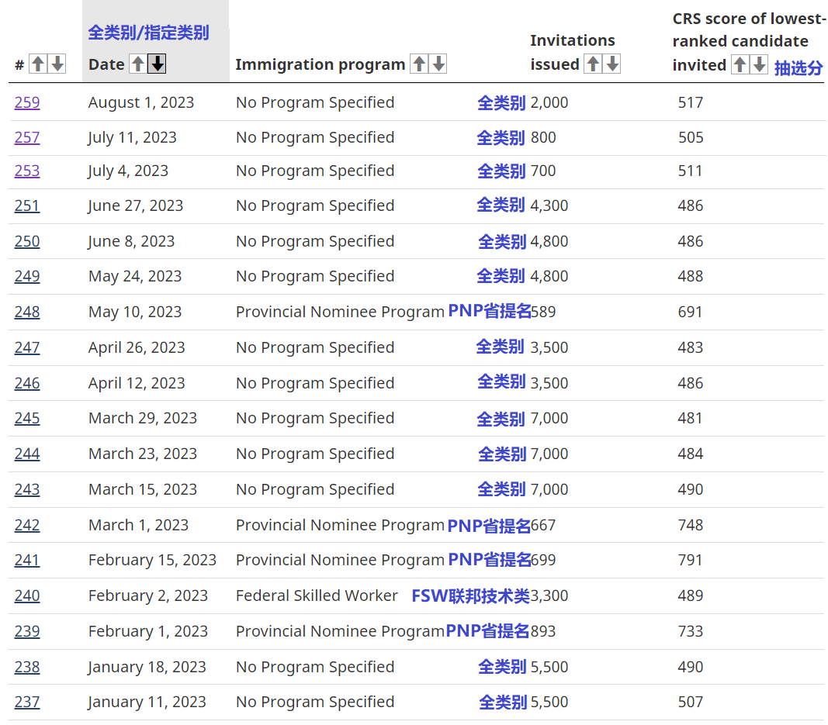This screenshot has height=725, width=828.
Task: Click Federal Skilled Worker program cell
Action: 317,596
